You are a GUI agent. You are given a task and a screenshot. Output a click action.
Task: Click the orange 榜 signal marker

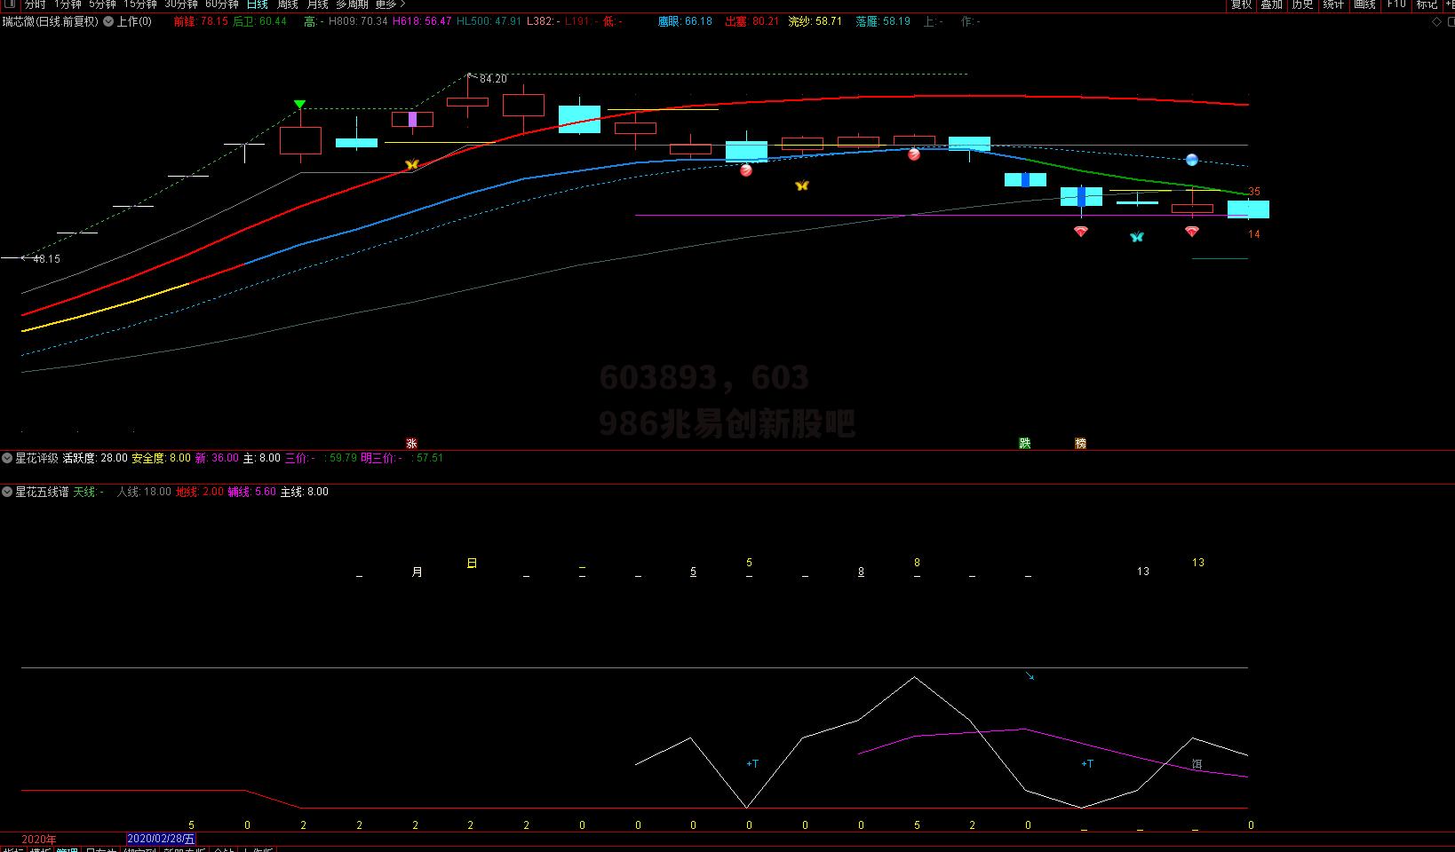1081,443
